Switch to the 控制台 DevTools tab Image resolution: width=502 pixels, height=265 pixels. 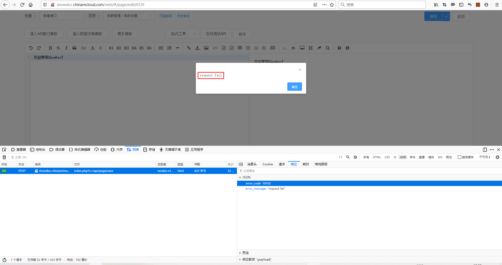click(x=38, y=150)
